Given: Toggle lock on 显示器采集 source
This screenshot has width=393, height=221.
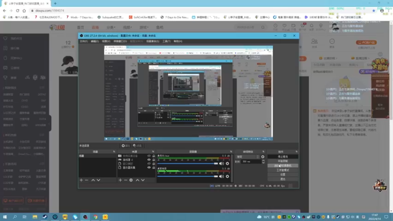Looking at the screenshot, I should [x=154, y=167].
